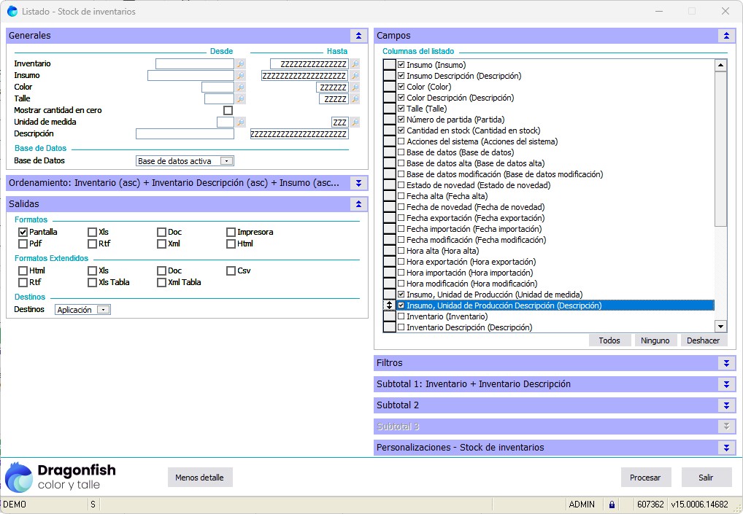This screenshot has width=743, height=514.
Task: Collapse the Generales section header
Action: tap(358, 36)
